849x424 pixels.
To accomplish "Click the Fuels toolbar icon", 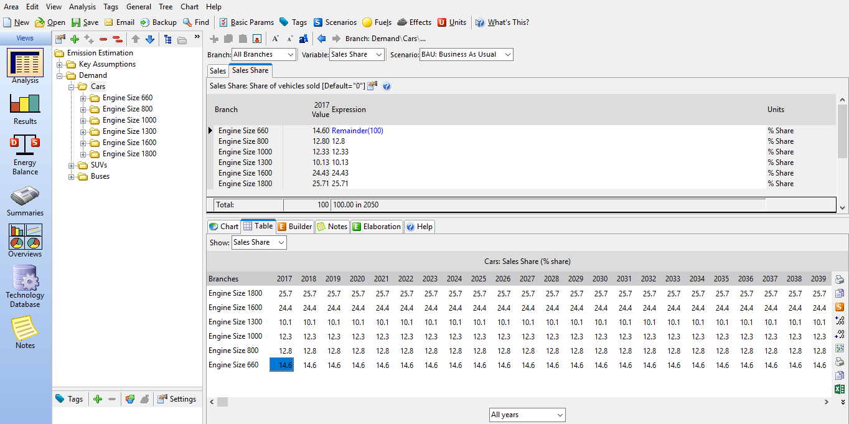I will pos(377,22).
